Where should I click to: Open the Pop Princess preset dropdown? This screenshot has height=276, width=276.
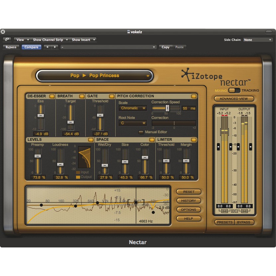point(95,76)
